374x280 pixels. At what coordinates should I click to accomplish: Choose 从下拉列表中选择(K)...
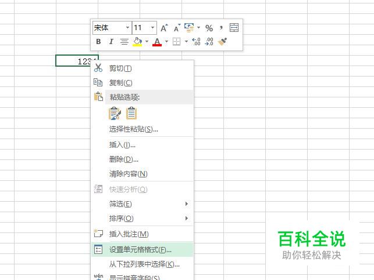(142, 264)
